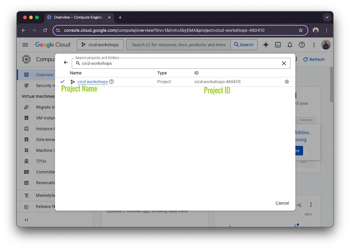The image size is (350, 249).
Task: View notifications via the bell icon
Action: click(x=290, y=45)
